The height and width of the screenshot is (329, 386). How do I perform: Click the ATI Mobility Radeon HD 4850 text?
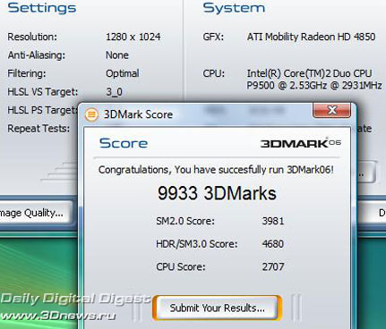(x=311, y=37)
